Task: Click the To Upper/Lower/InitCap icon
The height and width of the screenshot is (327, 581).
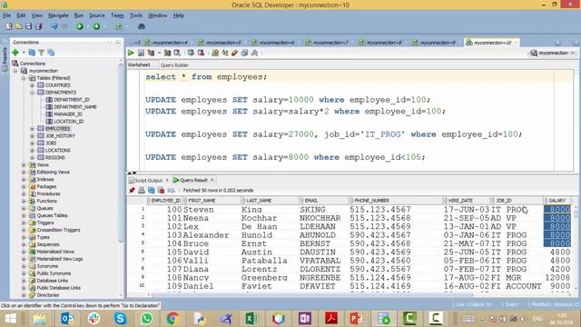Action: pos(225,53)
